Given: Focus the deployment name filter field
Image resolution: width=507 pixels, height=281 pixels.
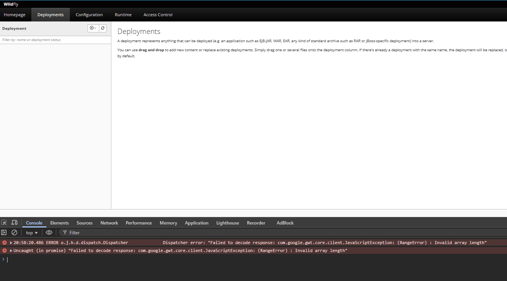Looking at the screenshot, I should click(x=55, y=40).
